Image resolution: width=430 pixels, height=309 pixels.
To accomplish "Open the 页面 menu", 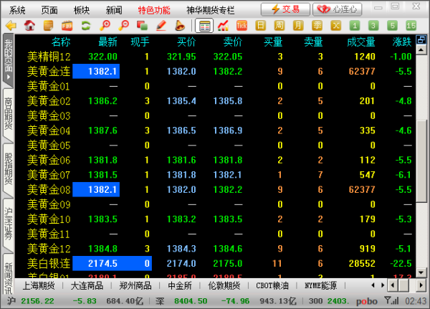I will 49,10.
